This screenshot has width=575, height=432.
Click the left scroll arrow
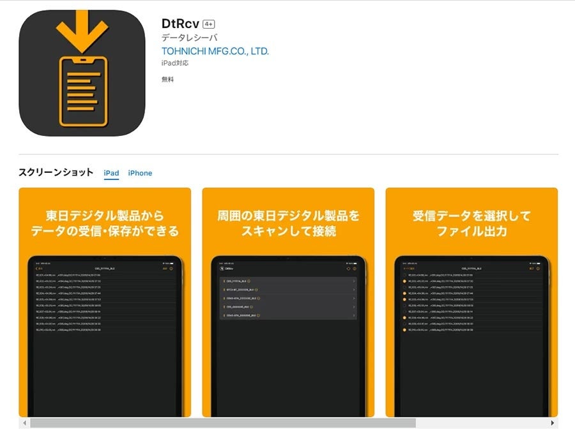coord(24,423)
